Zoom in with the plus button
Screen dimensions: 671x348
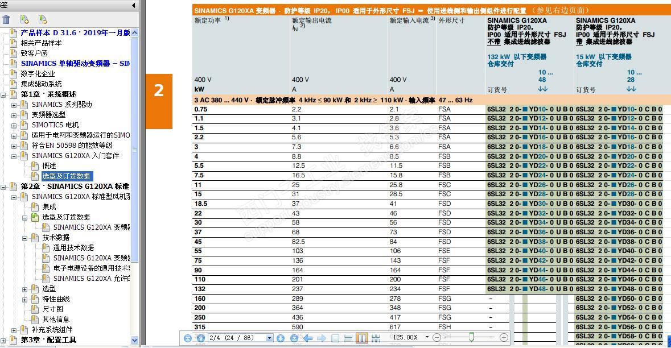(x=504, y=337)
